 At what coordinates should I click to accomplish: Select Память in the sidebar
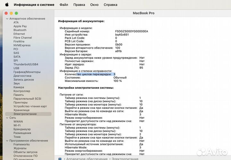pos(19,95)
